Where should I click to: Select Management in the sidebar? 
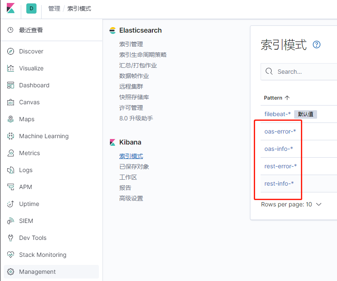[37, 272]
